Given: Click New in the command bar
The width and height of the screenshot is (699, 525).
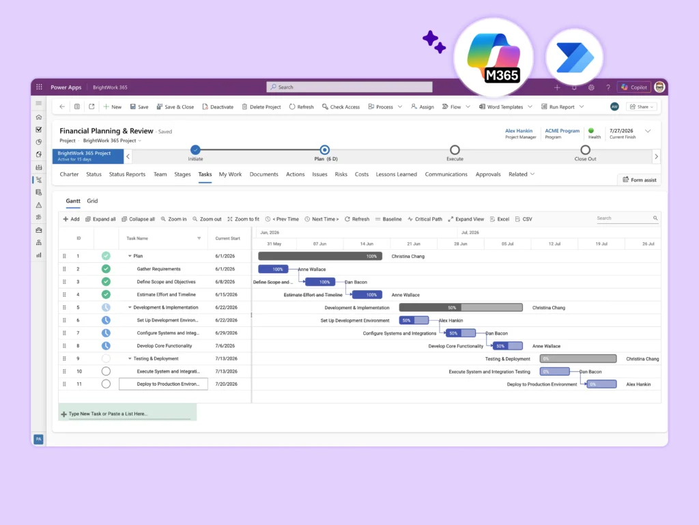Looking at the screenshot, I should (x=113, y=107).
